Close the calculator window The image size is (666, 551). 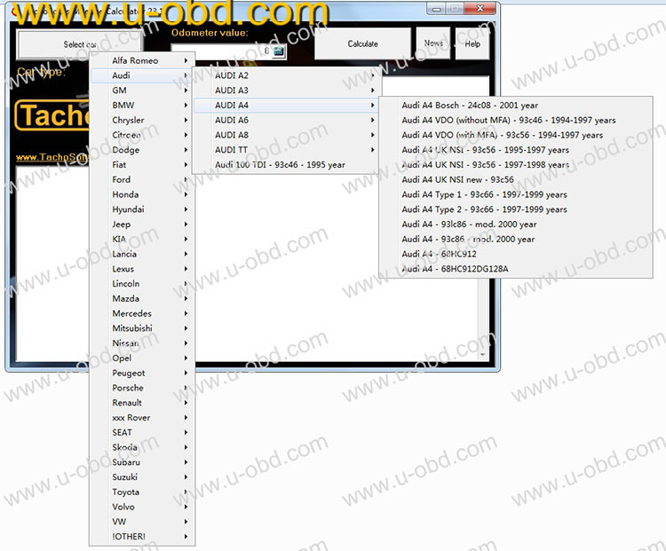[480, 8]
